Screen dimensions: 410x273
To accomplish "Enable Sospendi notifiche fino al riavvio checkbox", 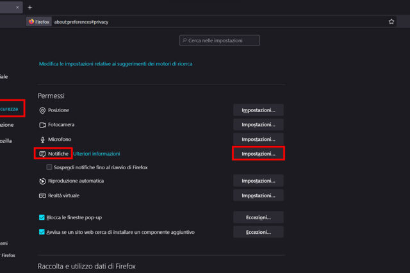I will 49,167.
